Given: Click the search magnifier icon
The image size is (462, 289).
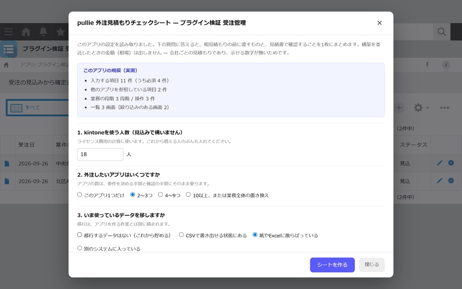Looking at the screenshot, I should point(441,32).
